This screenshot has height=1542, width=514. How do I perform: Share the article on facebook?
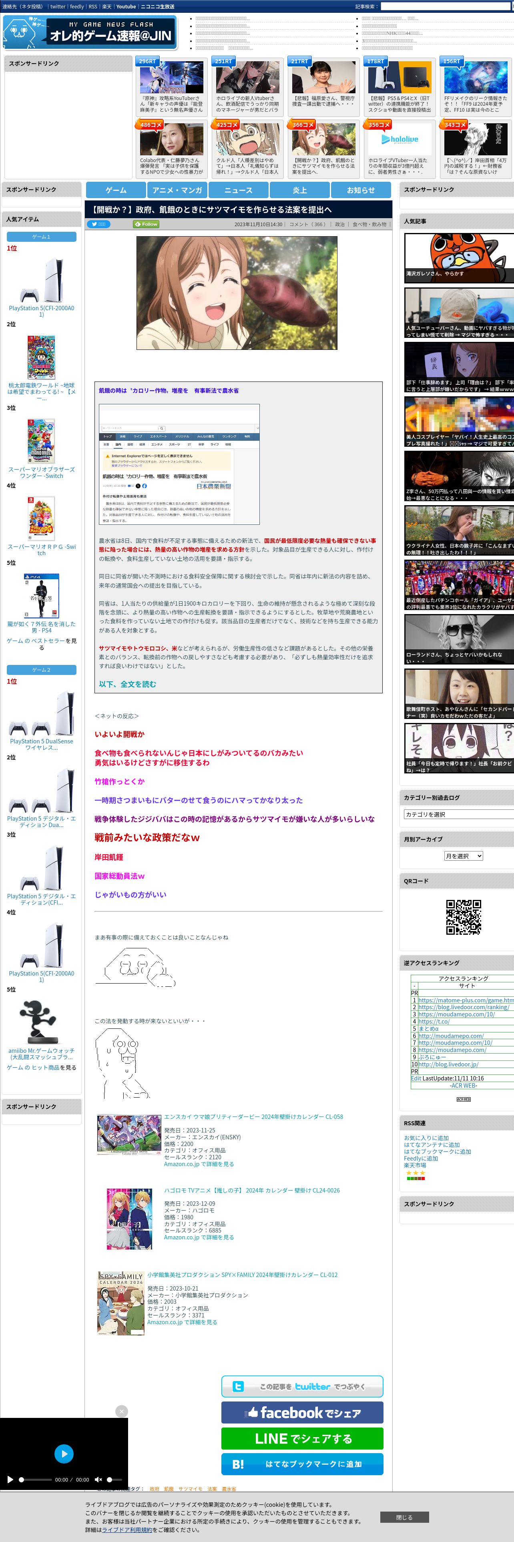point(302,1412)
